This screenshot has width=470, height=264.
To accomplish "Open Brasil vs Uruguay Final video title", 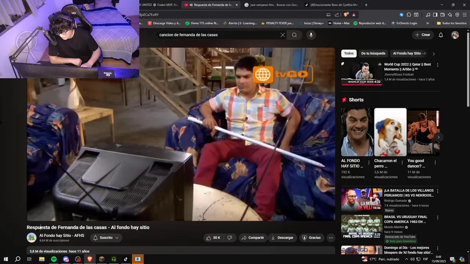I will click(x=406, y=219).
